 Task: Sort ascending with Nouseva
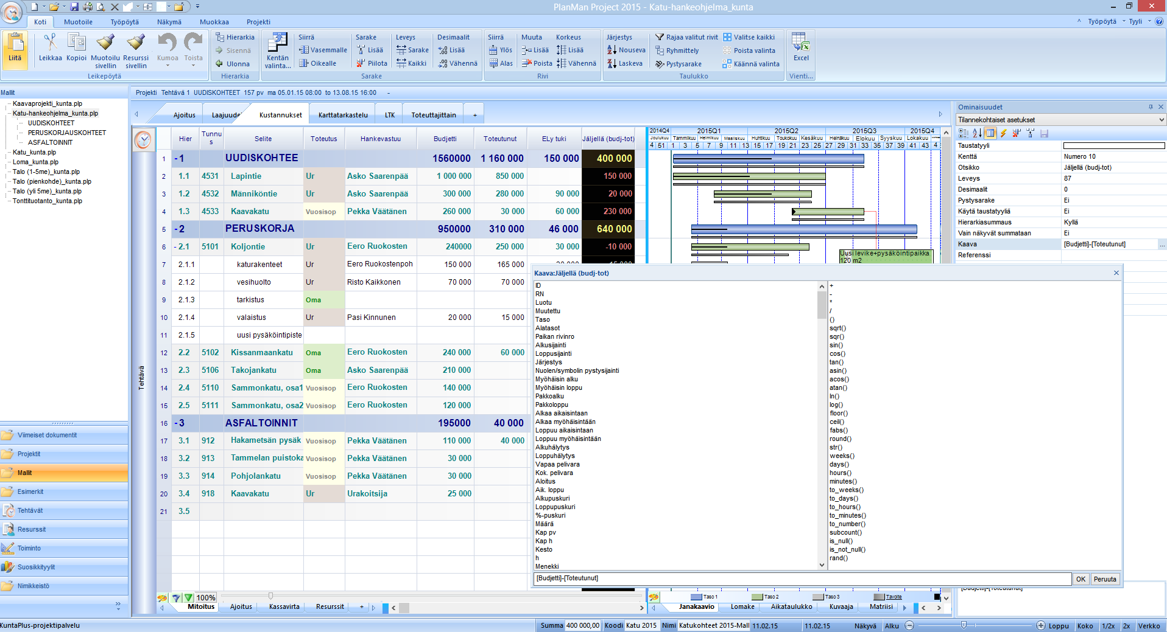click(x=626, y=50)
